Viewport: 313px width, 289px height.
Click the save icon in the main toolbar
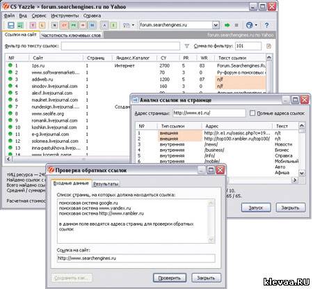pyautogui.click(x=11, y=25)
